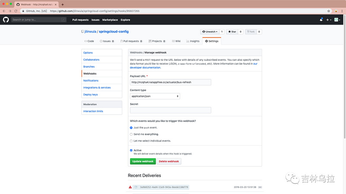Click the Delete webhook button
Image resolution: width=346 pixels, height=194 pixels.
point(169,161)
